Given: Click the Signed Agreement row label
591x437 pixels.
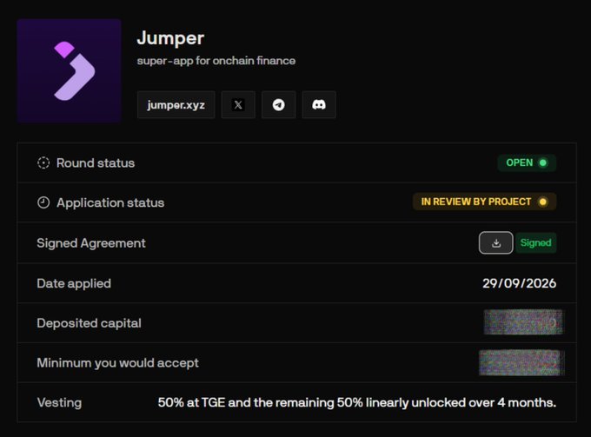Looking at the screenshot, I should tap(91, 243).
